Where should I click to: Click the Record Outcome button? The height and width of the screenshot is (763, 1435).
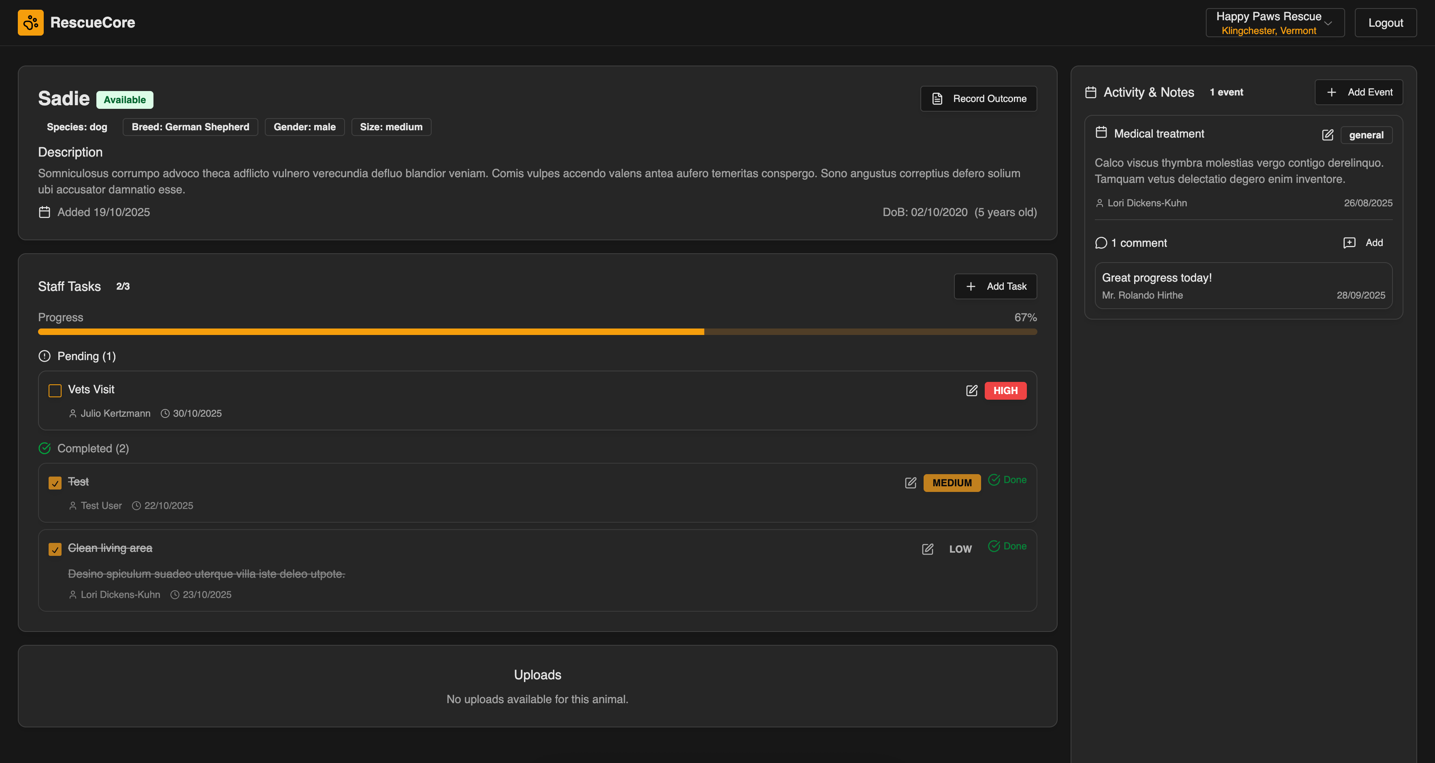[978, 98]
